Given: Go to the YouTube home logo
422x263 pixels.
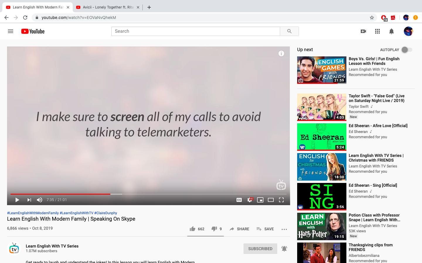Looking at the screenshot, I should tap(33, 31).
